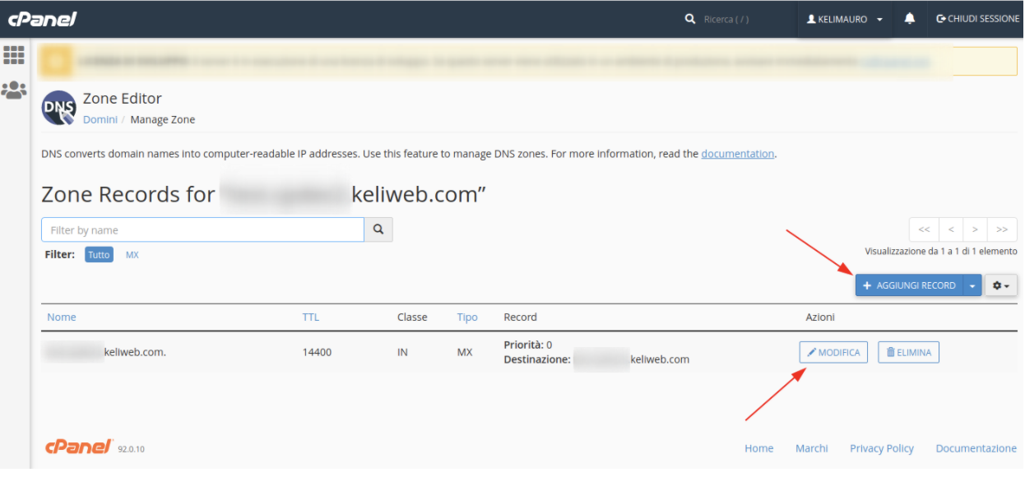
Task: Click the Zone Editor DNS icon
Action: pos(58,108)
